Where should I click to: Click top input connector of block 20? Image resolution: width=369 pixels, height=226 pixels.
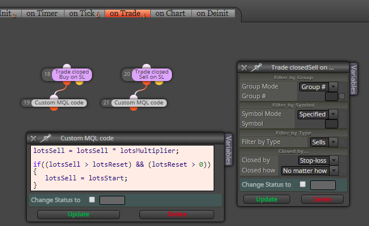[x=147, y=66]
